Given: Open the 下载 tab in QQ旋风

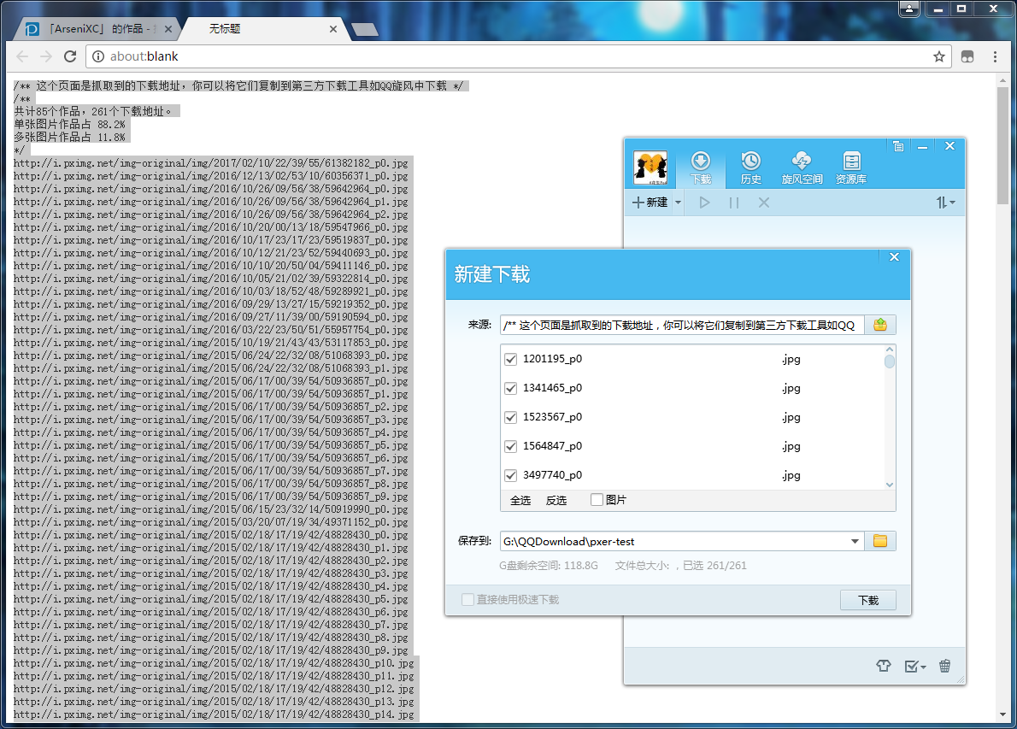Looking at the screenshot, I should click(701, 168).
